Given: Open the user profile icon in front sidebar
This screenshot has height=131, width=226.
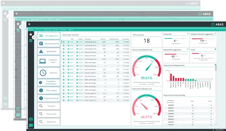Looking at the screenshot, I should click(x=31, y=119).
